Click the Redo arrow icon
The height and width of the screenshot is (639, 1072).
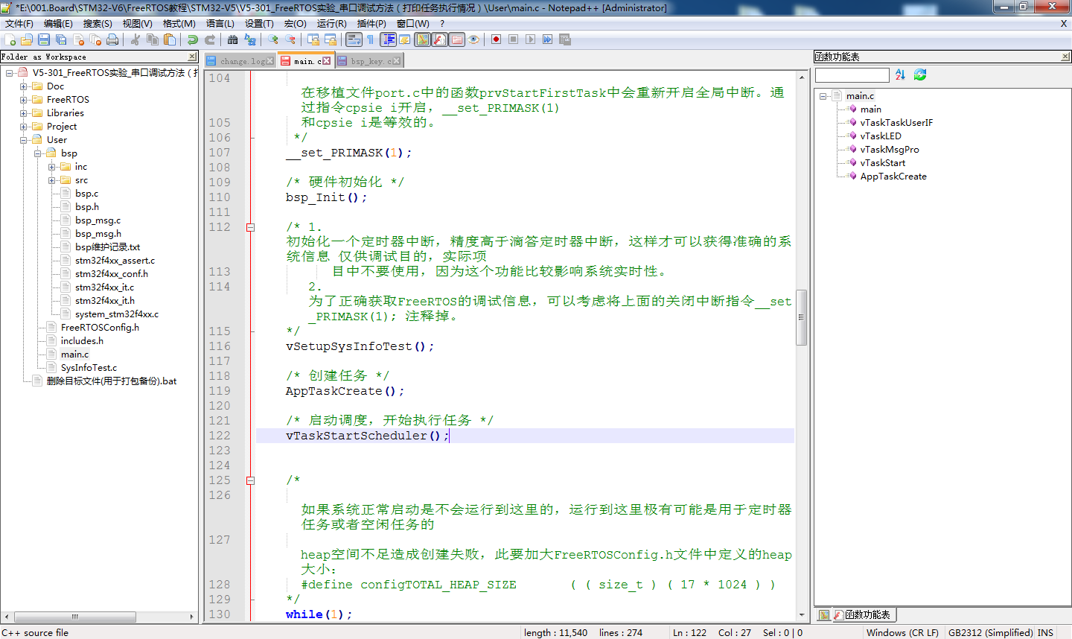pyautogui.click(x=210, y=39)
